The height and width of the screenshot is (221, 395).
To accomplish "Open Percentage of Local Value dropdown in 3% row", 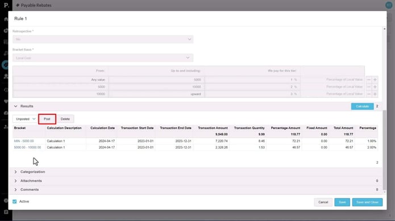I will 332,94.
